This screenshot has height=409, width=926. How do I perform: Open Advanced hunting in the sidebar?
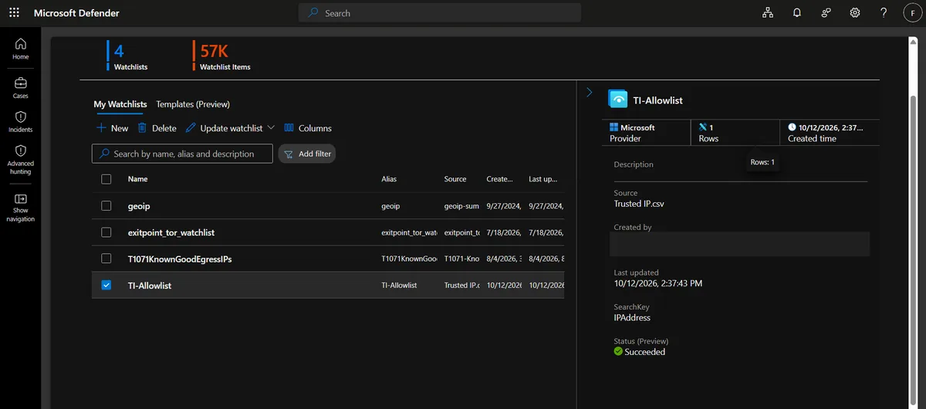click(x=21, y=159)
